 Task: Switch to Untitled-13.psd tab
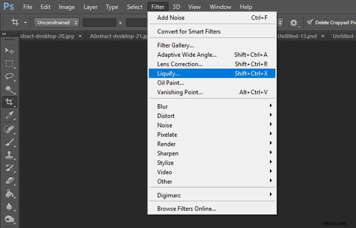click(x=297, y=36)
